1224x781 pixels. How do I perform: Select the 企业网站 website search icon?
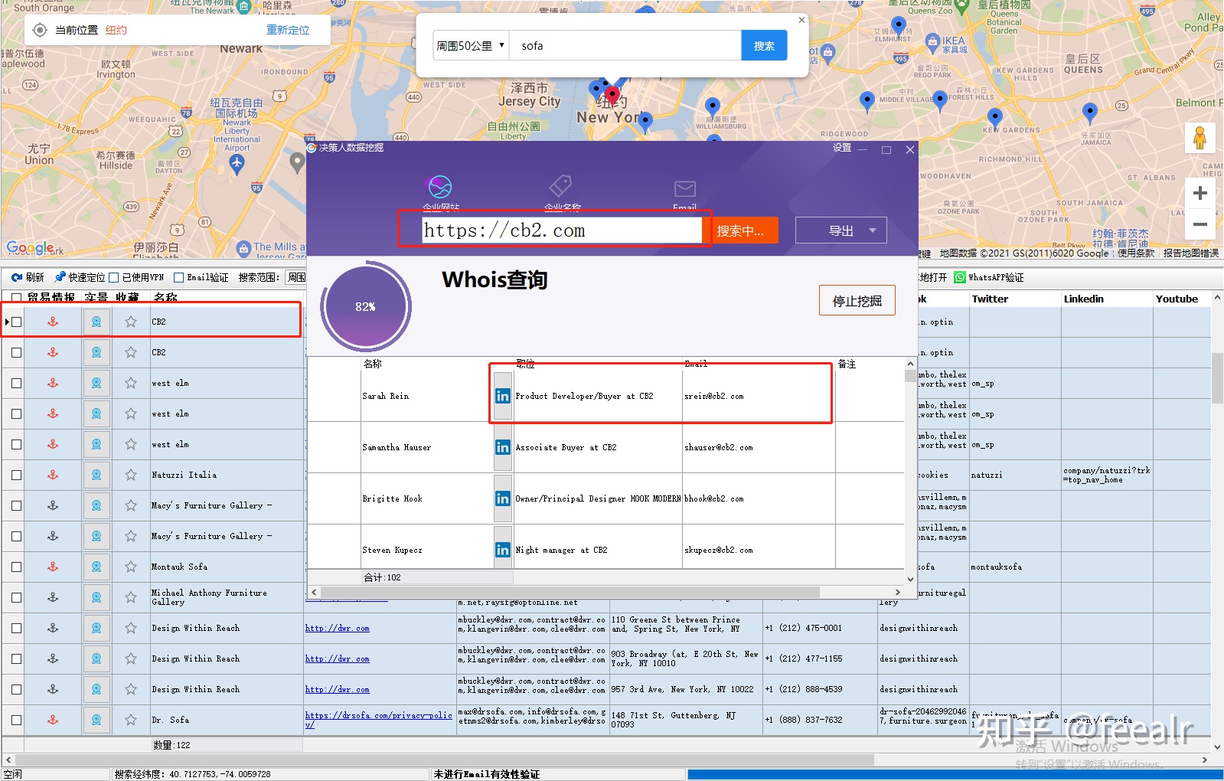click(x=440, y=187)
